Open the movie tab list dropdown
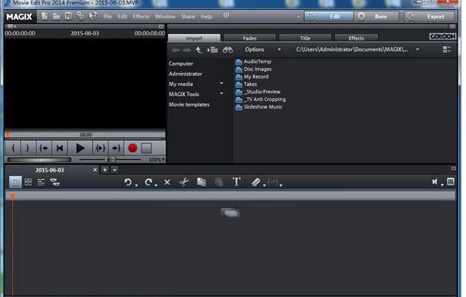The width and height of the screenshot is (466, 297). point(115,170)
